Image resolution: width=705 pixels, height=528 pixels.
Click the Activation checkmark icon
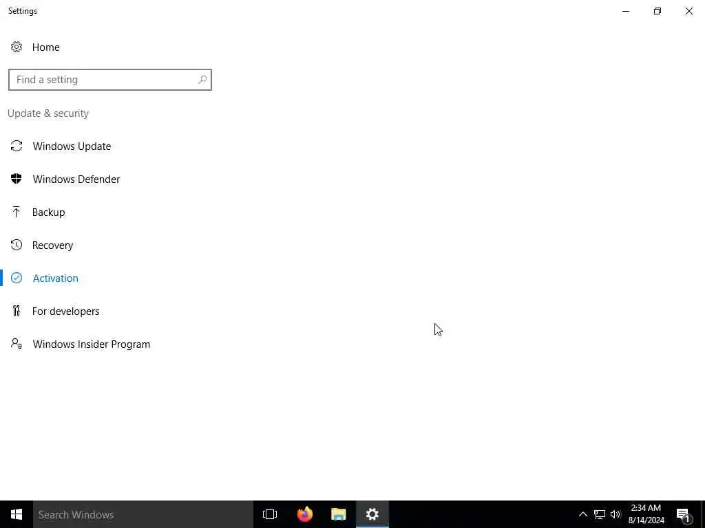(x=17, y=278)
